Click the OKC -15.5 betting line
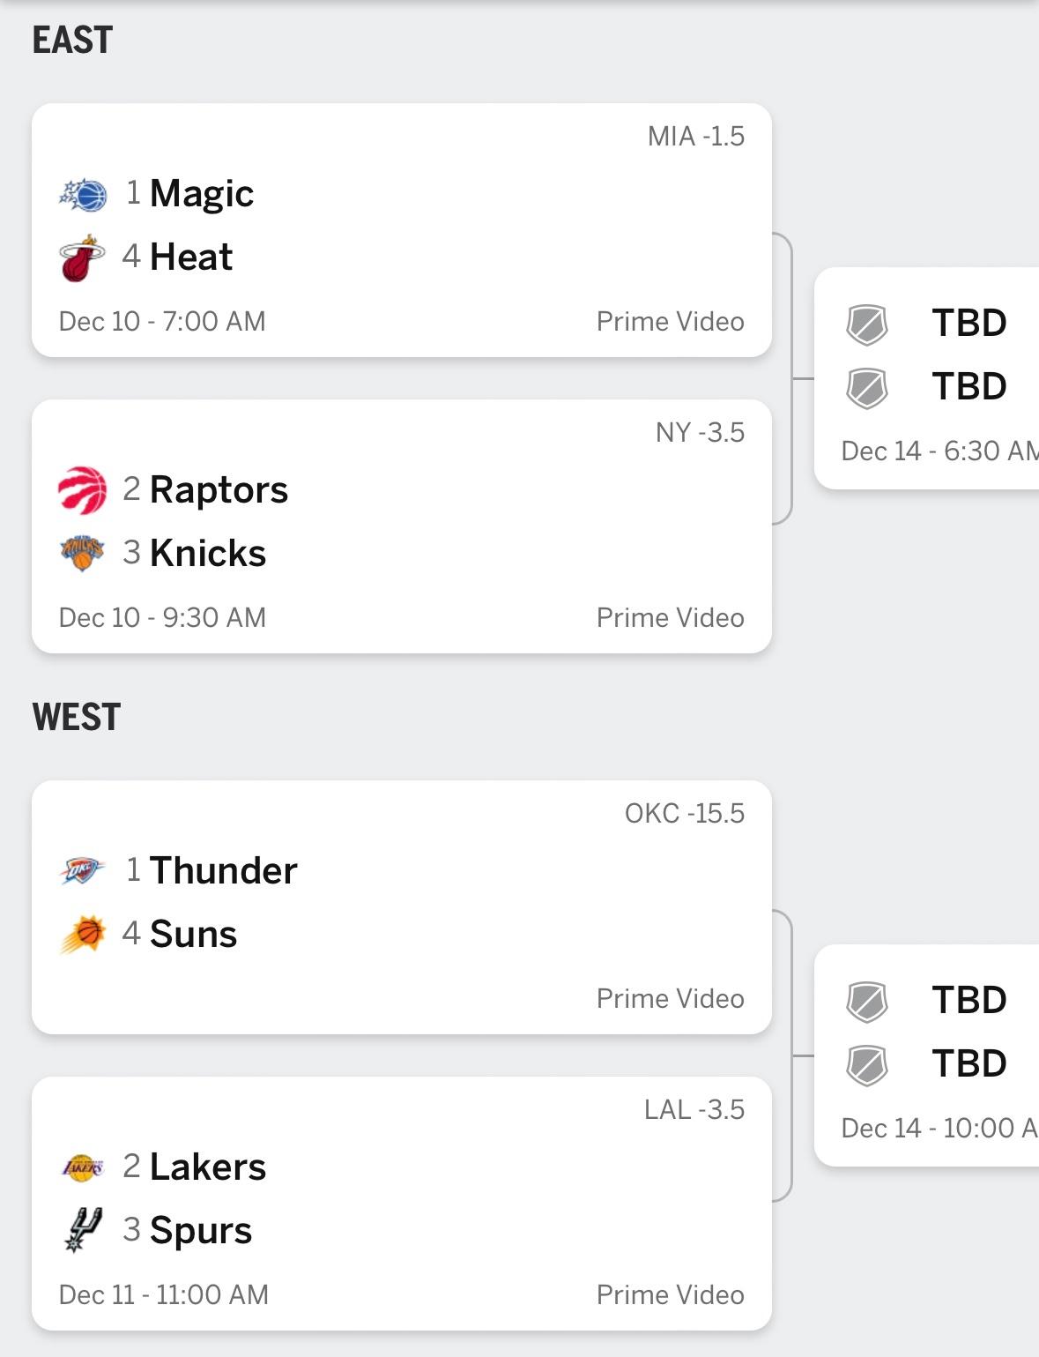1039x1357 pixels. coord(684,814)
